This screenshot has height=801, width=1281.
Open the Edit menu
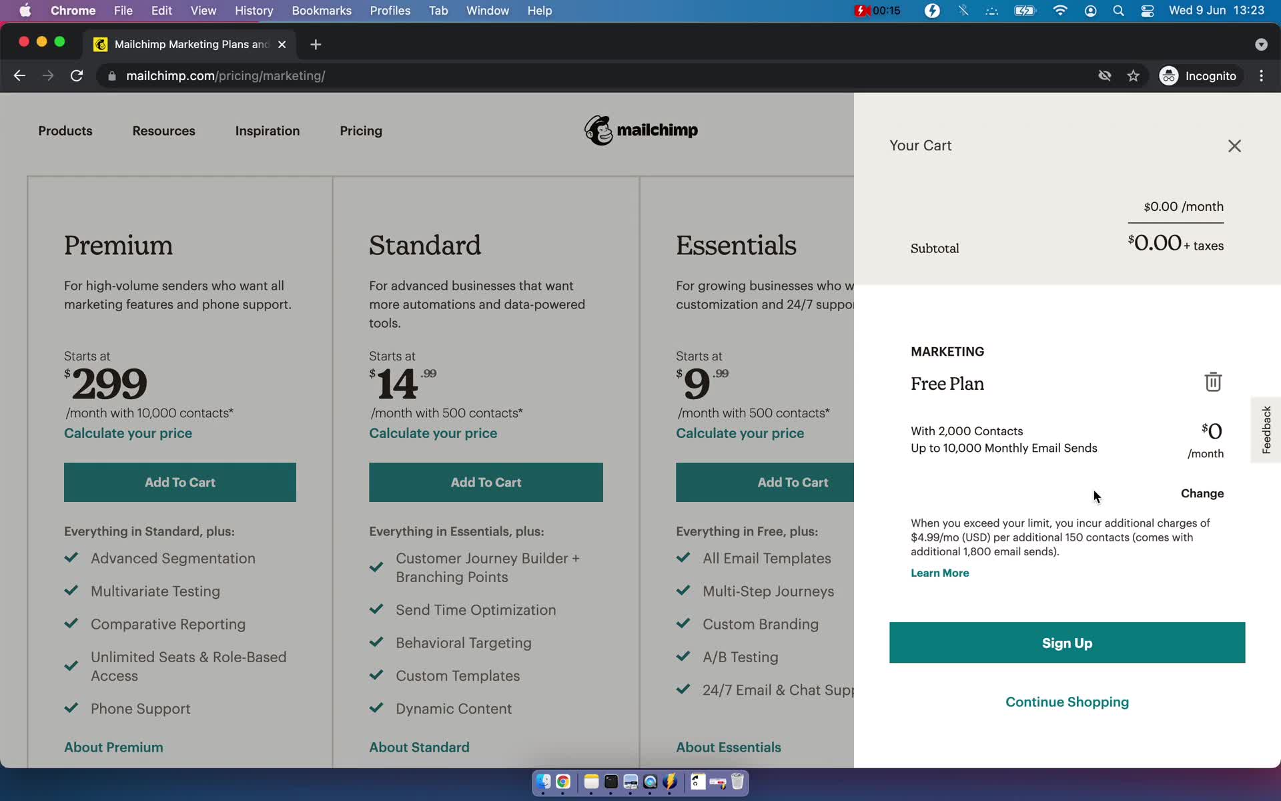pyautogui.click(x=161, y=11)
